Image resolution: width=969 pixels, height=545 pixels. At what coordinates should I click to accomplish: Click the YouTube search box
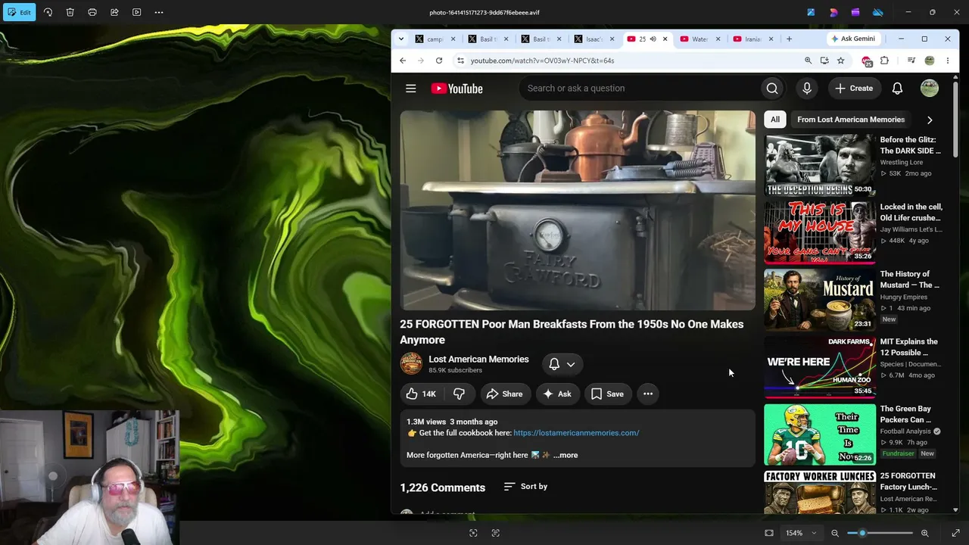(x=640, y=89)
